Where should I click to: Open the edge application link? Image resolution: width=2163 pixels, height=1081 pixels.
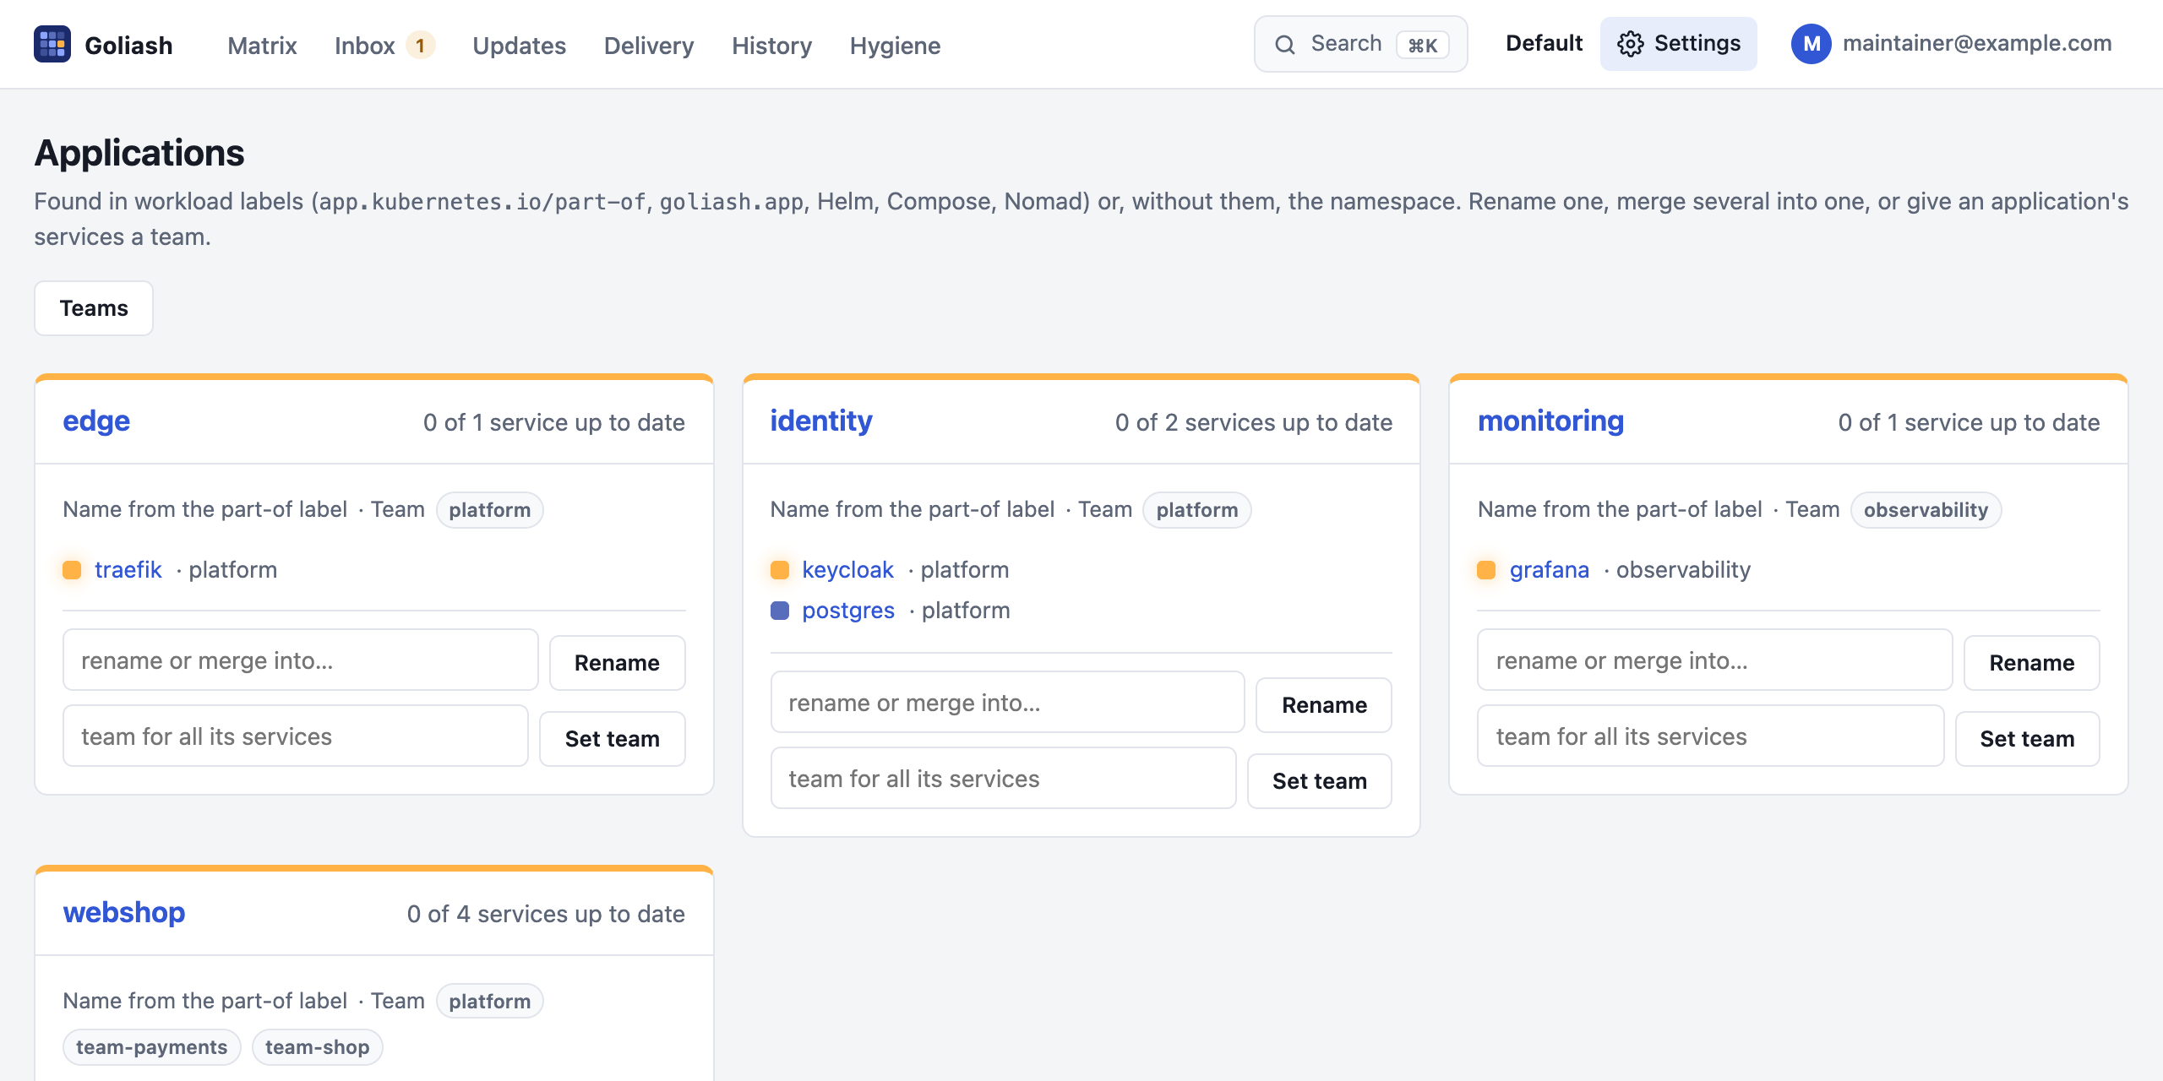click(96, 421)
